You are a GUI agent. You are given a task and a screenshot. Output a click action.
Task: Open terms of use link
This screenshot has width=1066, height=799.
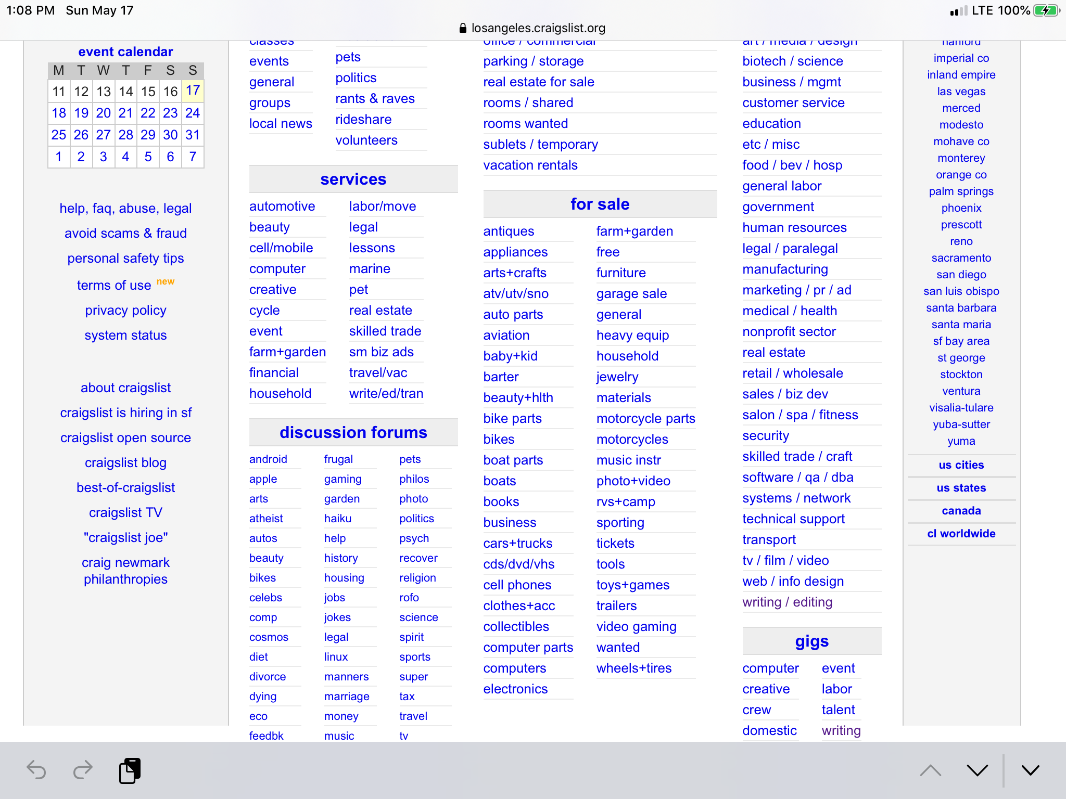pyautogui.click(x=114, y=285)
